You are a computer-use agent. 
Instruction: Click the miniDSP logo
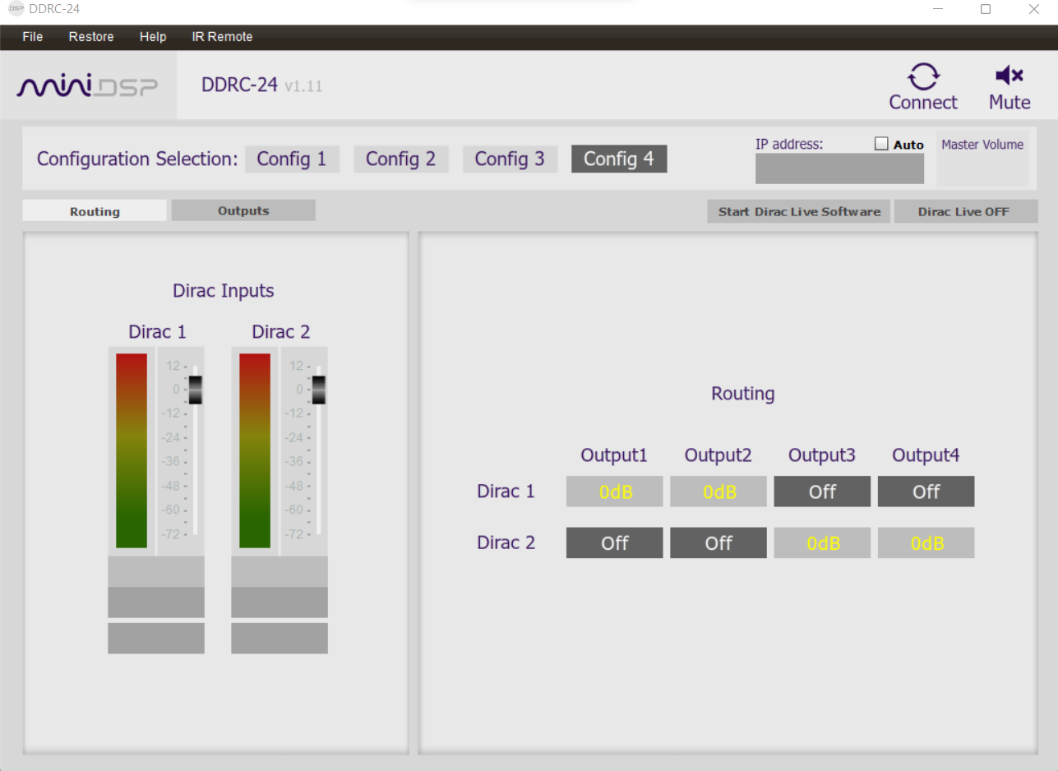(88, 86)
